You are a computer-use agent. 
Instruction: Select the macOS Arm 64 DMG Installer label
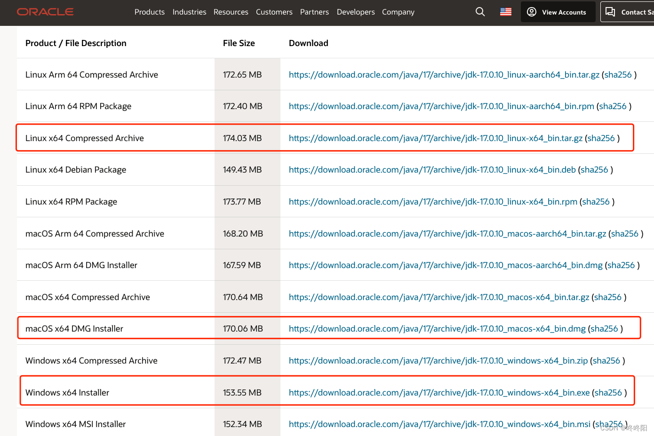[x=81, y=265]
